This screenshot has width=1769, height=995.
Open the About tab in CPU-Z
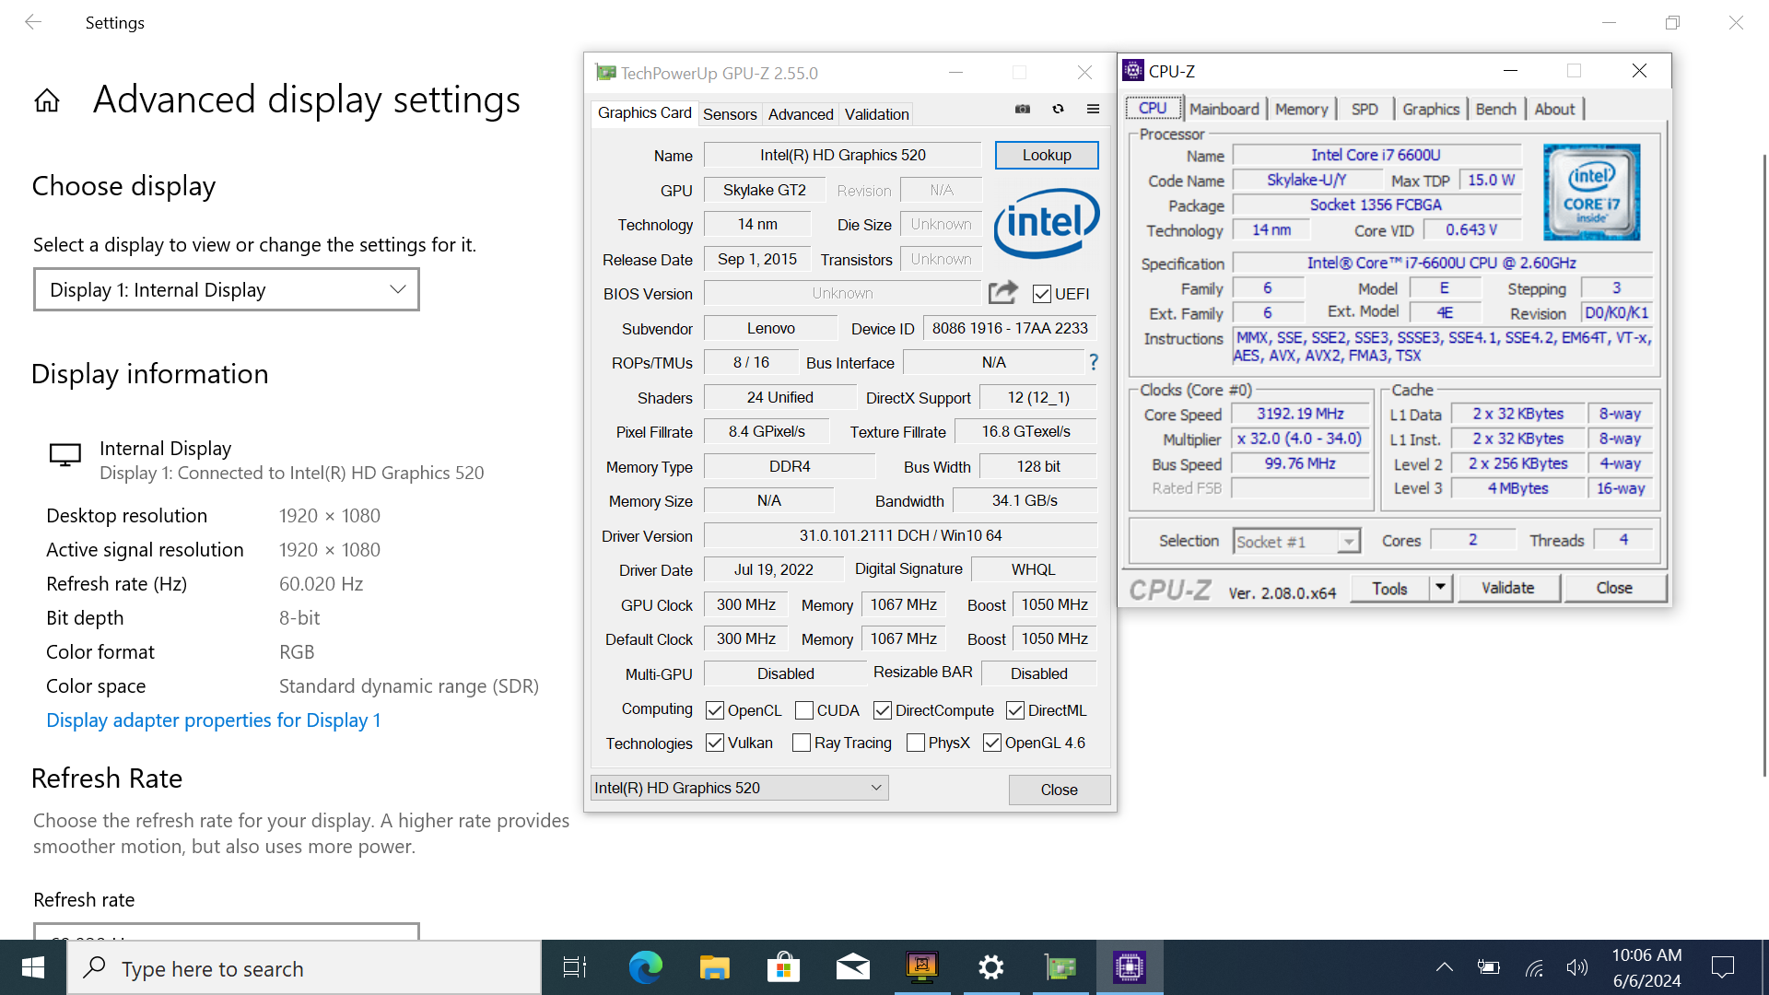click(x=1554, y=109)
